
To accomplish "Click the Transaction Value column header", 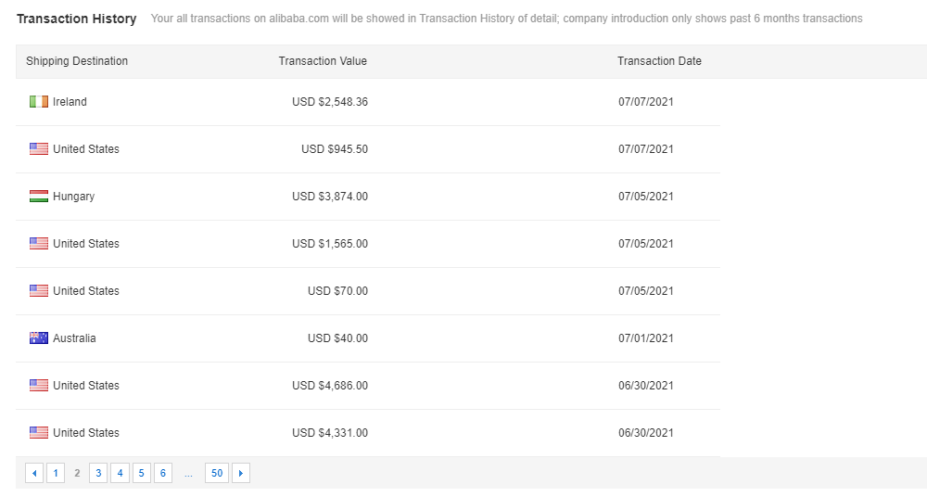I will [323, 61].
